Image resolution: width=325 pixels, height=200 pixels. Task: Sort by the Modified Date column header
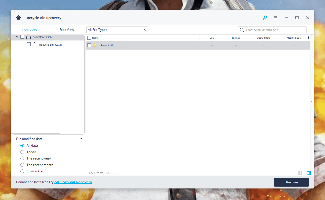point(294,38)
